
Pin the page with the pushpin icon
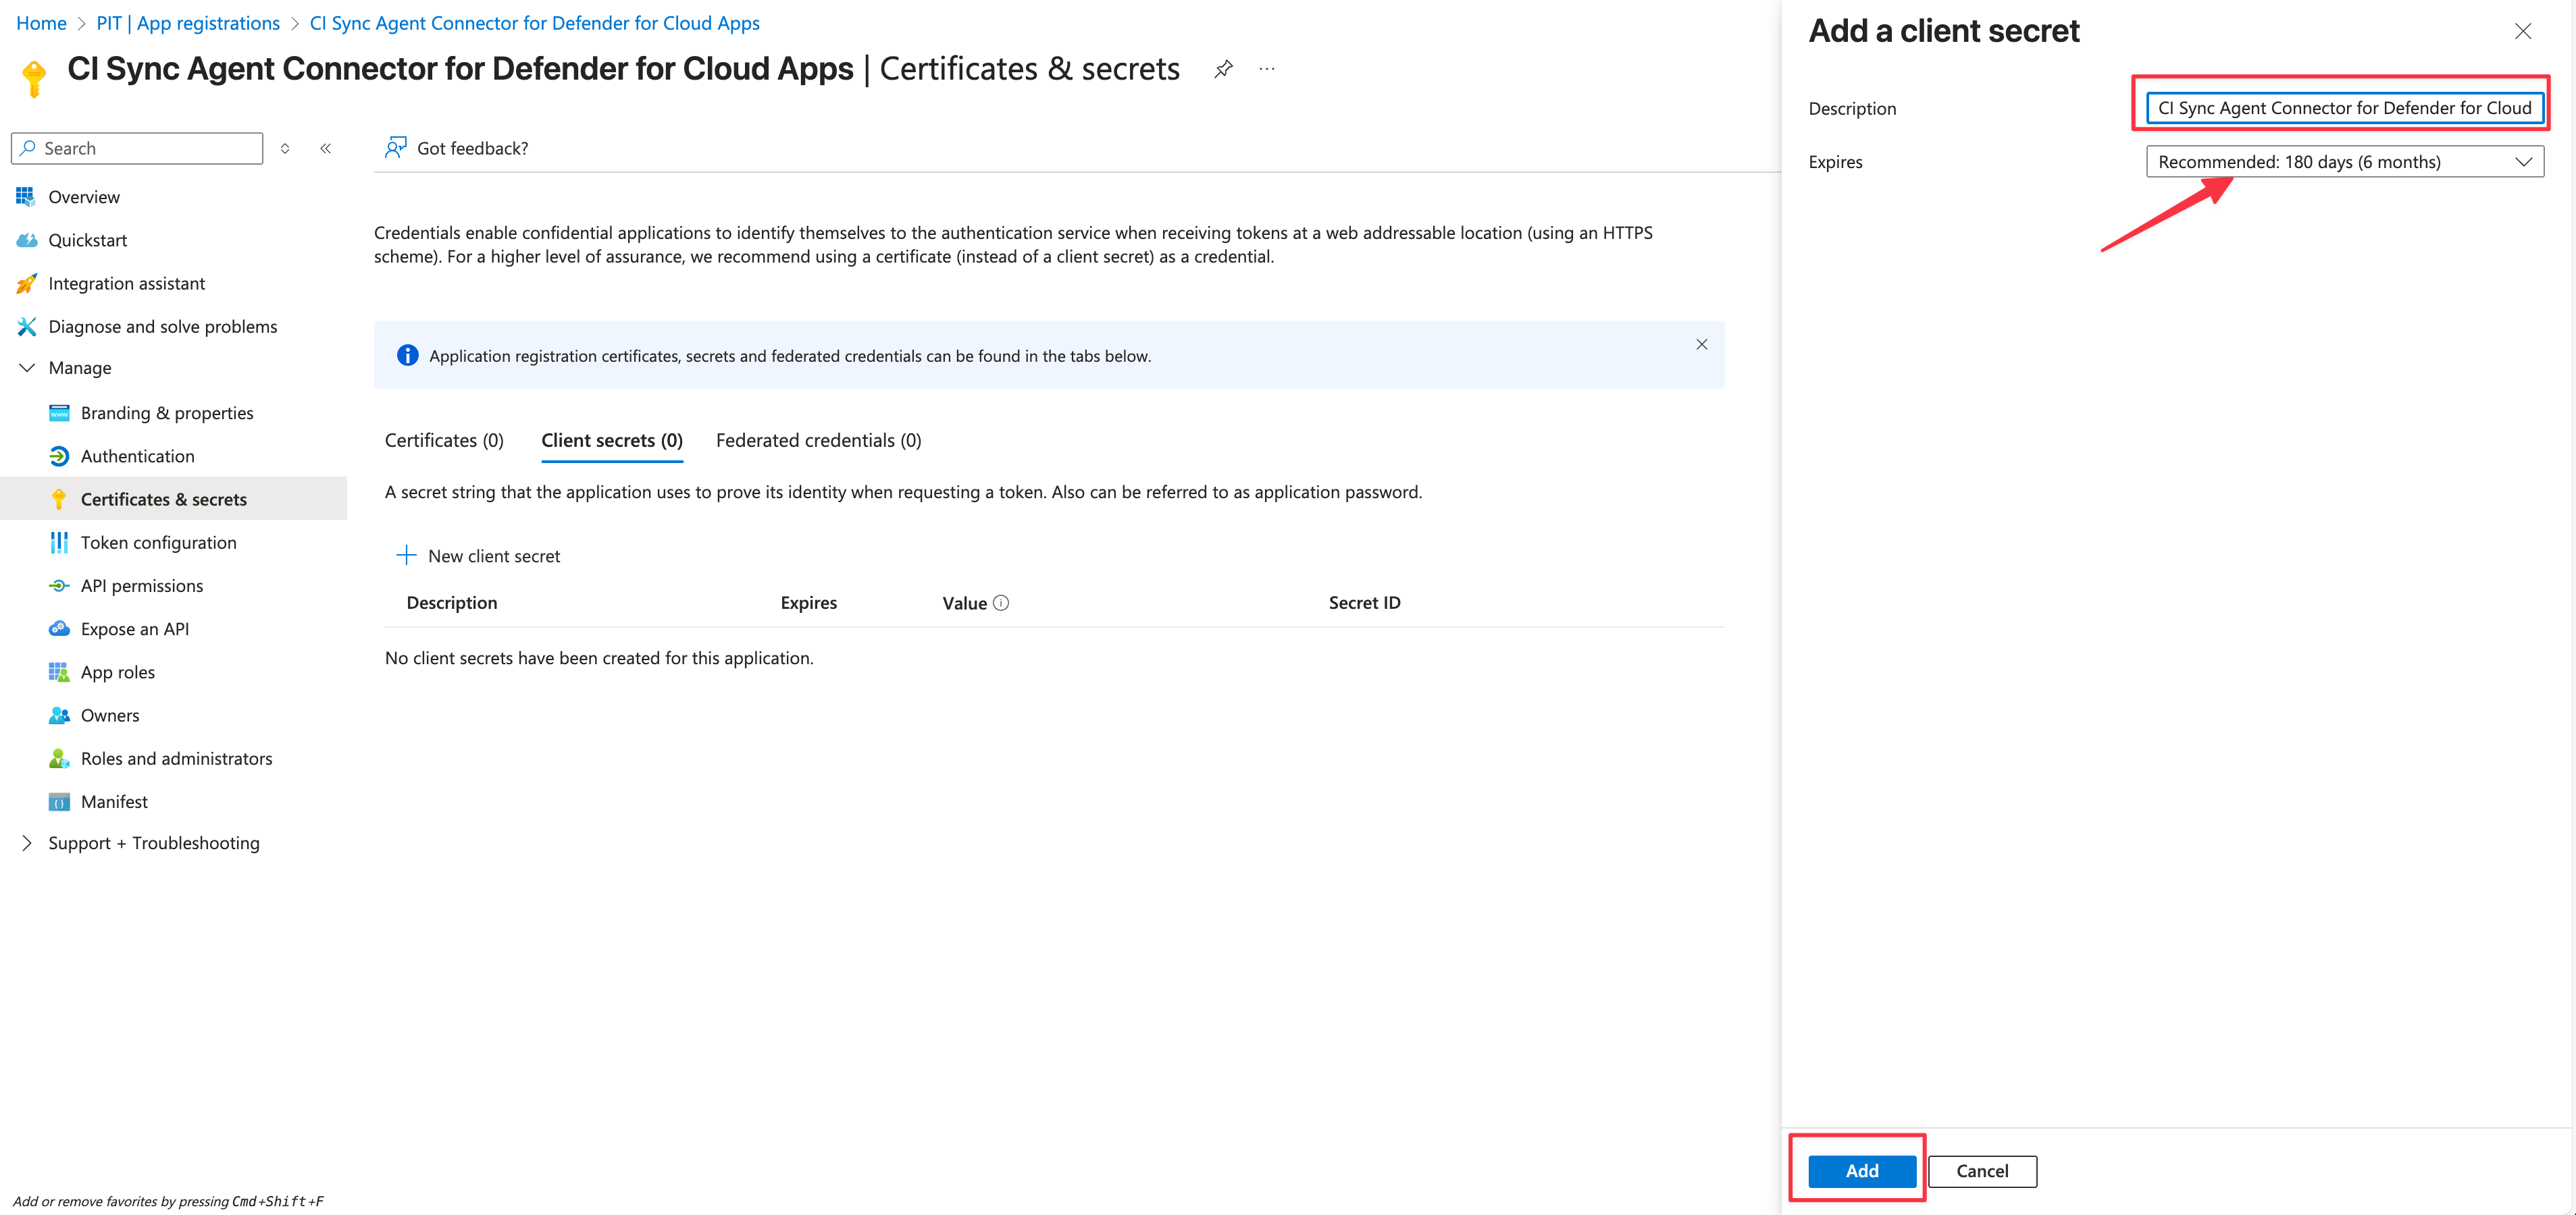tap(1223, 69)
